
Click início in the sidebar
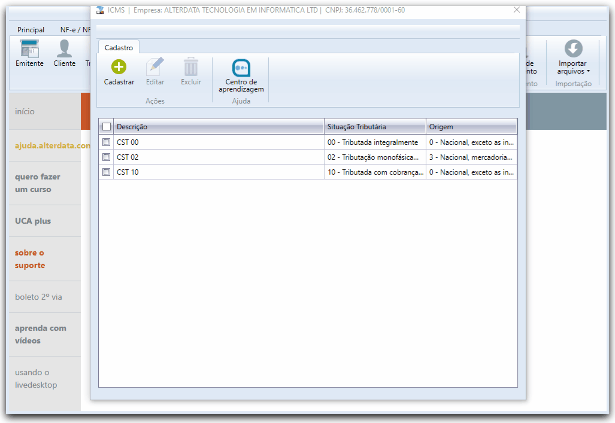[x=25, y=111]
